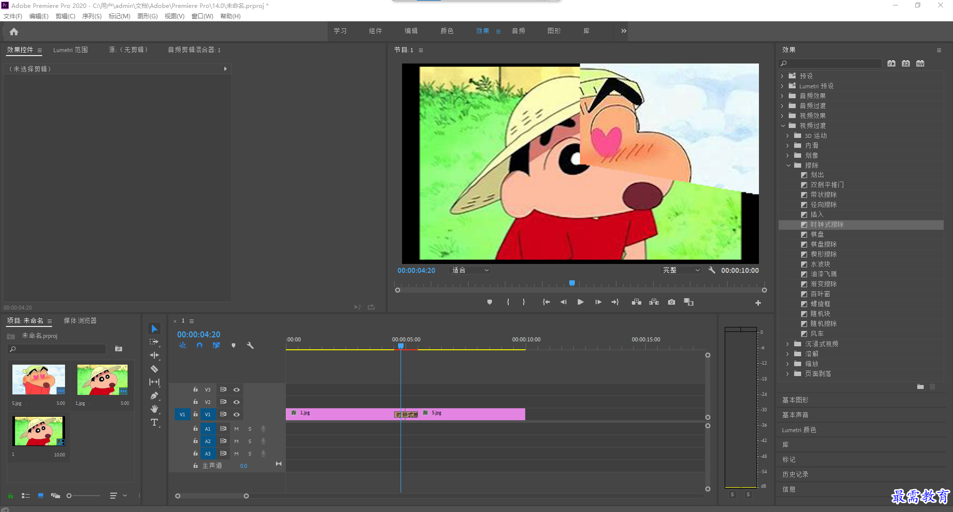Step back one frame
Screen dimensions: 953x512
(563, 302)
